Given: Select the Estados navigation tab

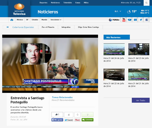Looking at the screenshot, I should pyautogui.click(x=35, y=20).
